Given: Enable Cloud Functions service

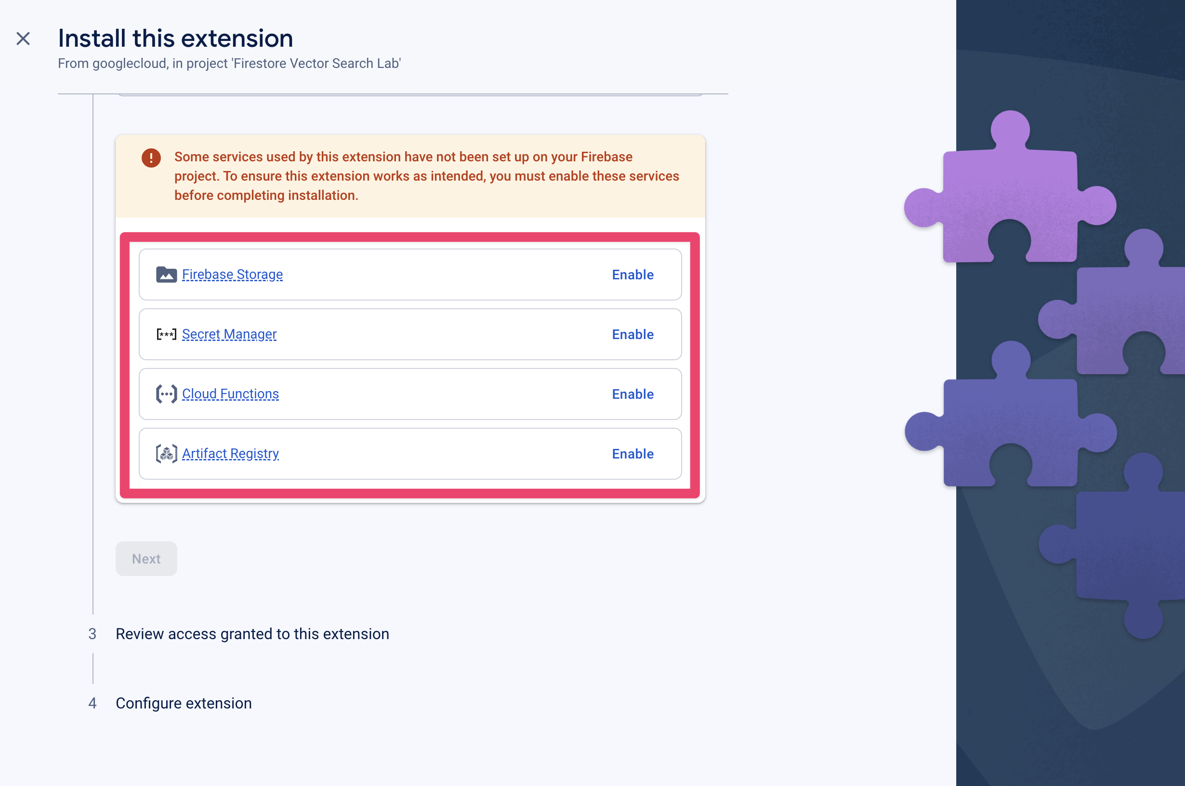Looking at the screenshot, I should (x=633, y=394).
